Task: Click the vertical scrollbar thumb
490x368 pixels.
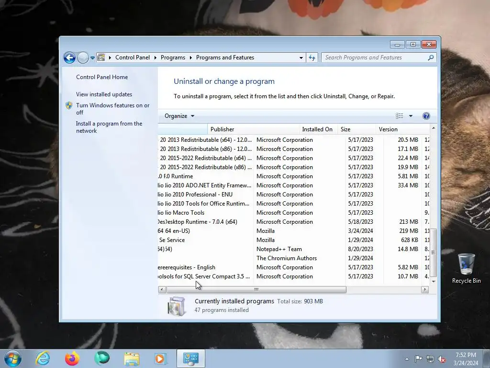Action: tap(434, 253)
